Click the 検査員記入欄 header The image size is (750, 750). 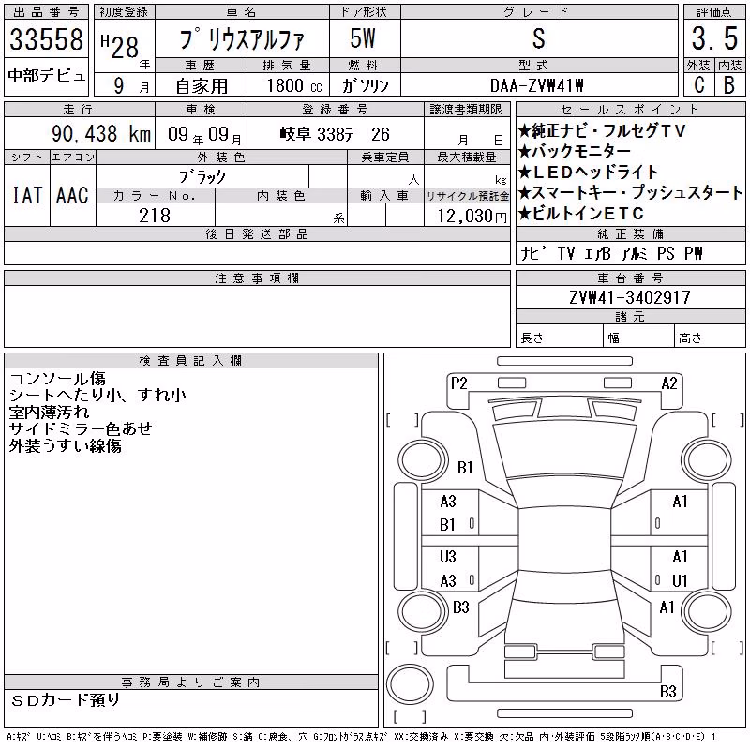[x=191, y=361]
